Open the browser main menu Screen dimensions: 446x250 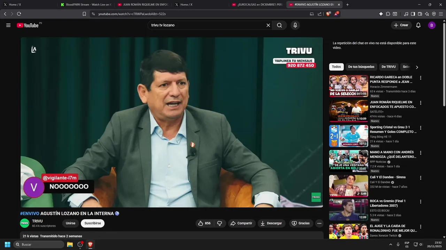[x=441, y=14]
